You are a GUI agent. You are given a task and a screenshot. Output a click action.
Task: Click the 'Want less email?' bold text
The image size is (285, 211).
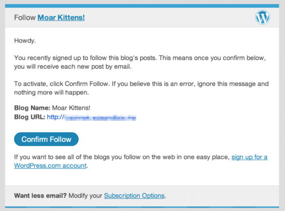[x=40, y=195]
